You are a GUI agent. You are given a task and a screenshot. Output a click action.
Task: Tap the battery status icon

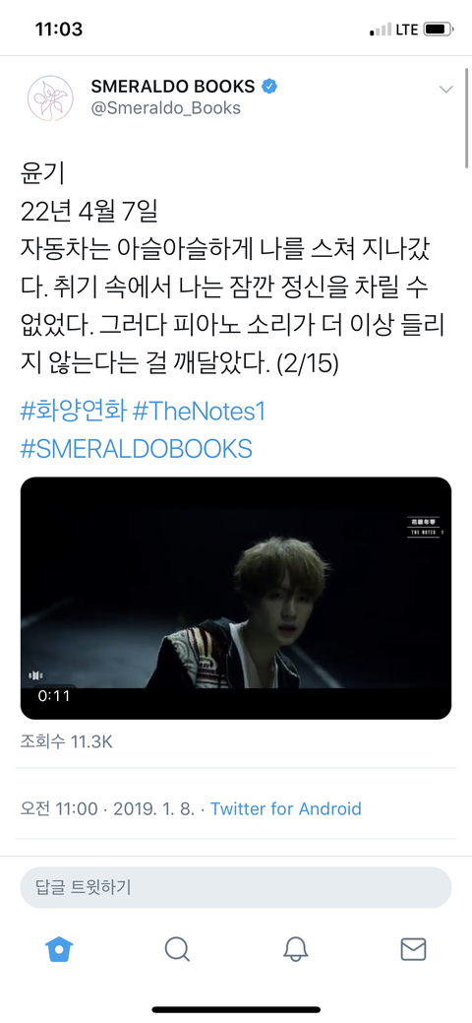pos(439,30)
